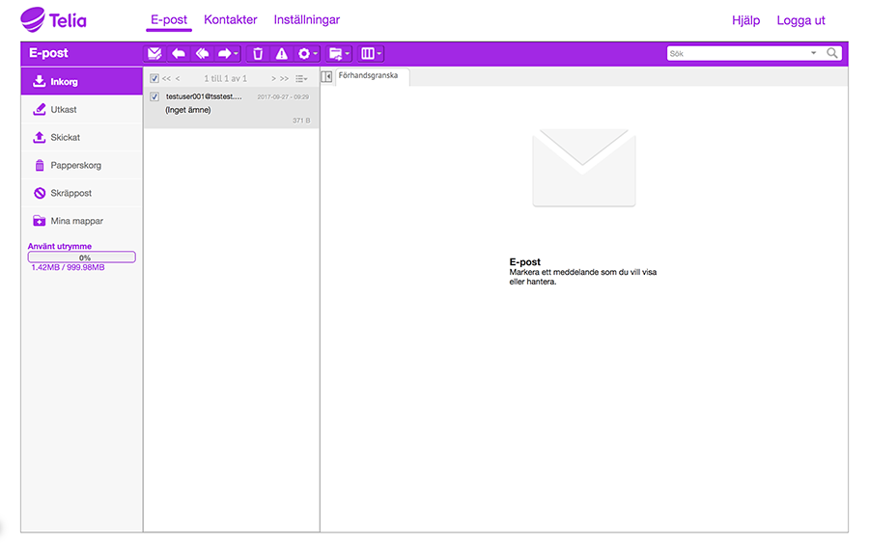Image resolution: width=869 pixels, height=543 pixels.
Task: Open the Hjälp link
Action: tap(745, 20)
